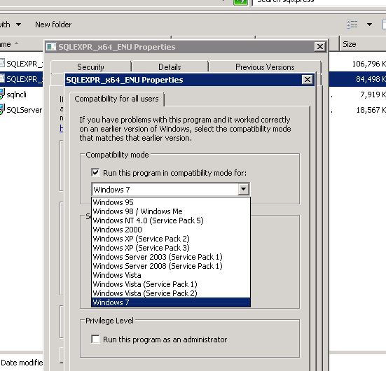Open the Compatibility for all users tab
The height and width of the screenshot is (371, 386).
coord(116,99)
